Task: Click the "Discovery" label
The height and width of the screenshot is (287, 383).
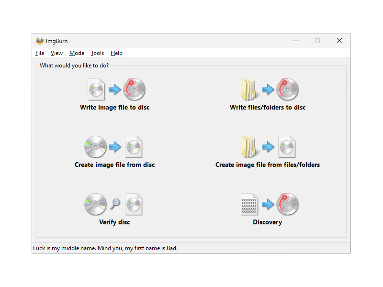Action: click(267, 222)
